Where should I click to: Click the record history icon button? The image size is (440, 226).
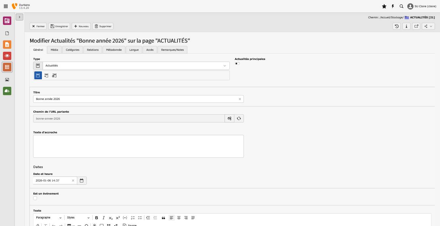pos(396,26)
